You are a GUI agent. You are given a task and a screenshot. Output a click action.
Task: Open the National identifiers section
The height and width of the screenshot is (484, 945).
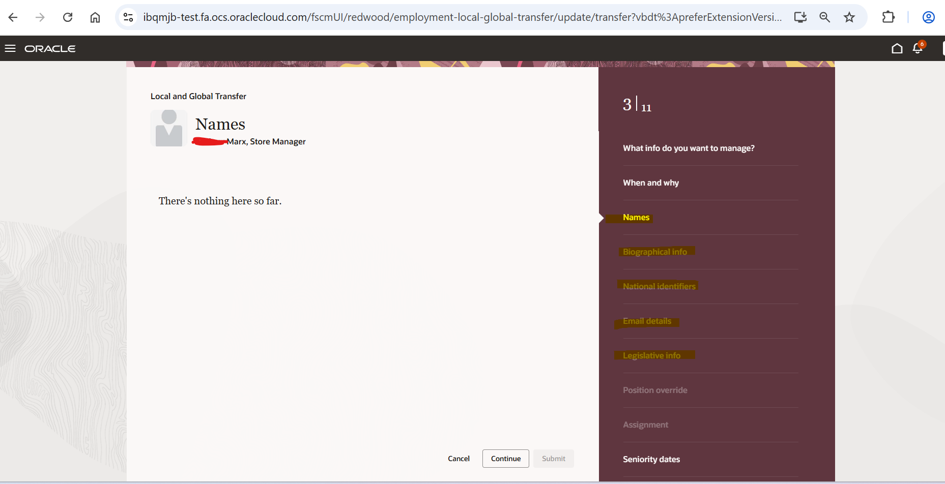(x=658, y=286)
